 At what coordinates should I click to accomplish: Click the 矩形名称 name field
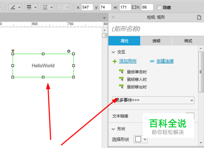(156, 29)
